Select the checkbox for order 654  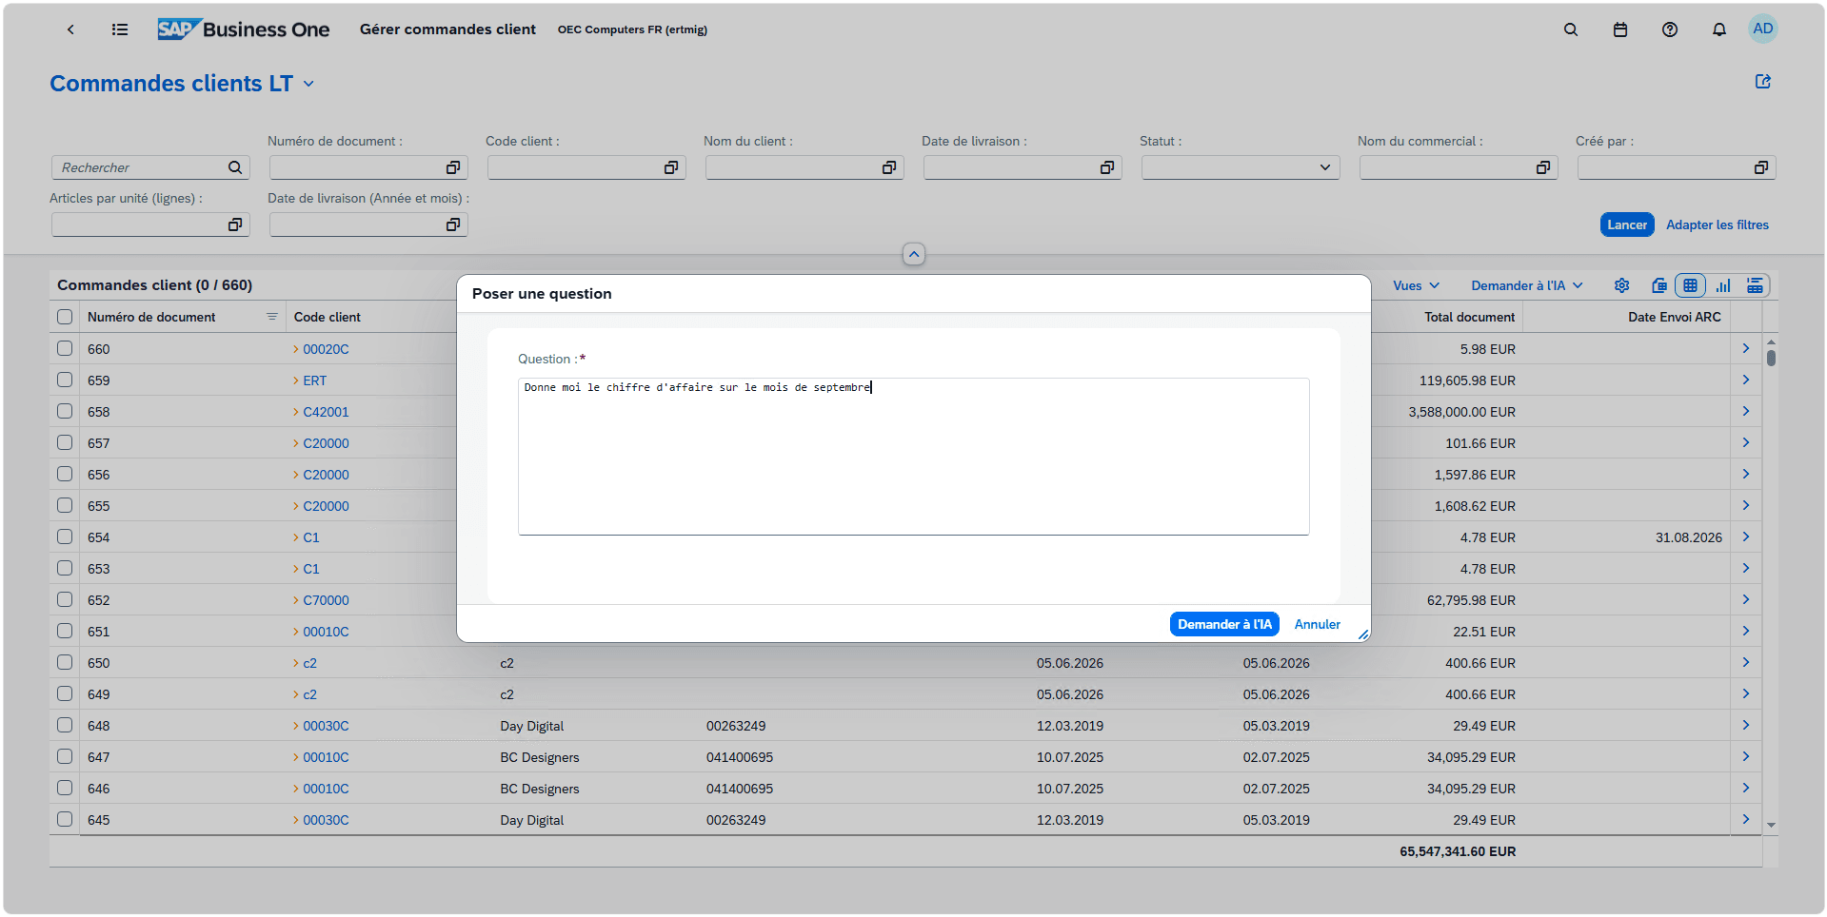65,537
